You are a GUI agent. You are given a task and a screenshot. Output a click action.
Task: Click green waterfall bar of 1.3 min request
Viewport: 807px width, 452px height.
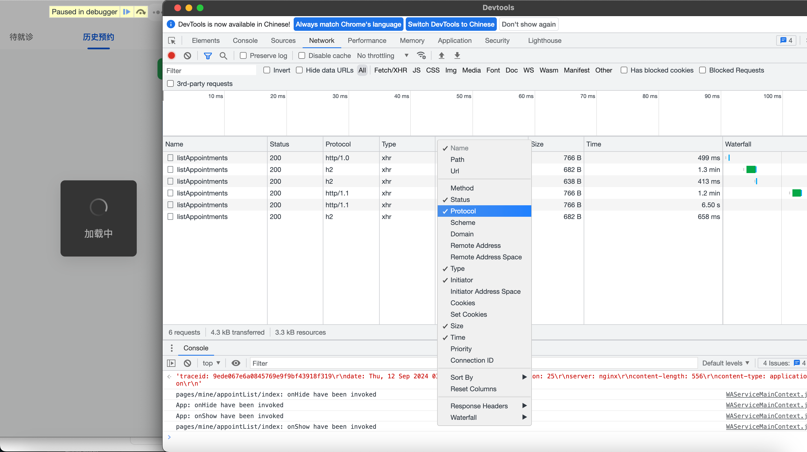[x=751, y=170]
